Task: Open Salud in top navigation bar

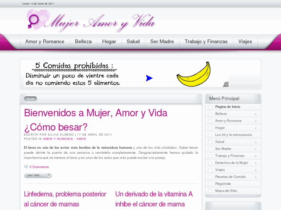Action: click(133, 42)
